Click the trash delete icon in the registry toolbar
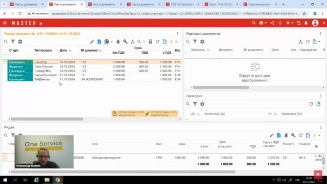 click(x=118, y=42)
